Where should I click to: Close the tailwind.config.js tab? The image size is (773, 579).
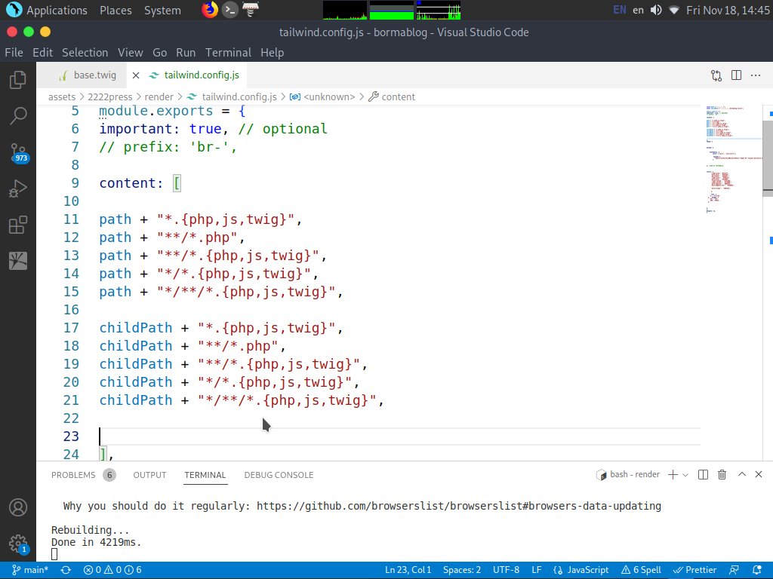tap(136, 75)
